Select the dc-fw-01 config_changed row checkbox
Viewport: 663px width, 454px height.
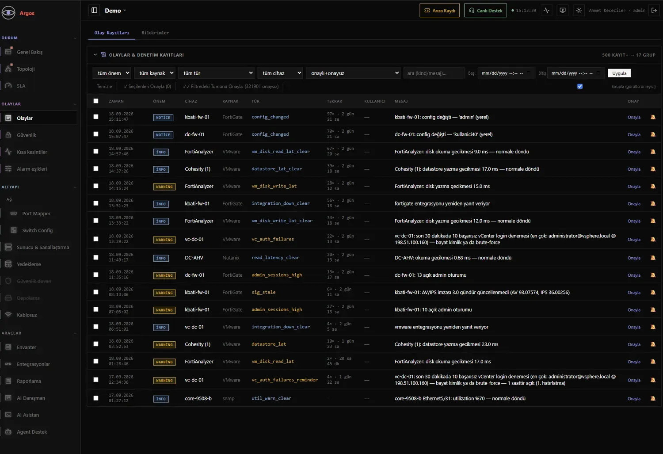[96, 134]
